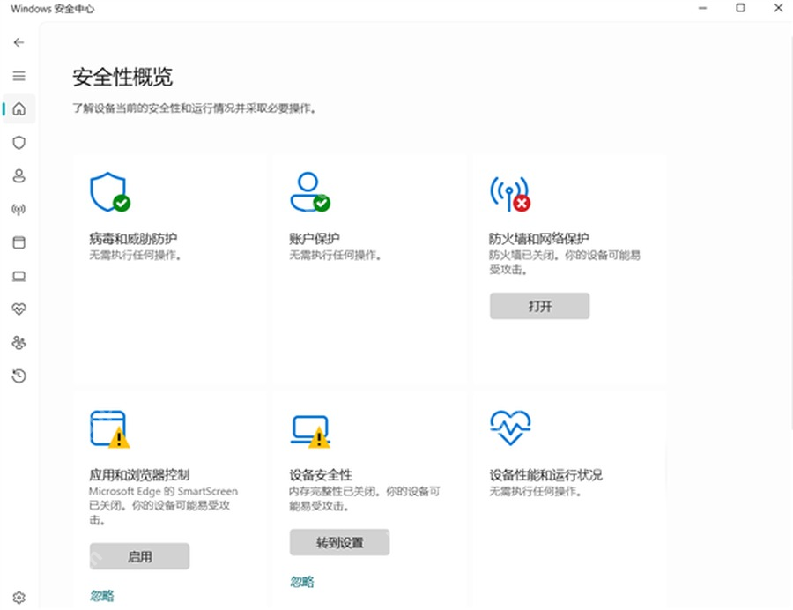Image resolution: width=793 pixels, height=610 pixels.
Task: Open 病毒和威胁防护 title
Action: [x=133, y=238]
